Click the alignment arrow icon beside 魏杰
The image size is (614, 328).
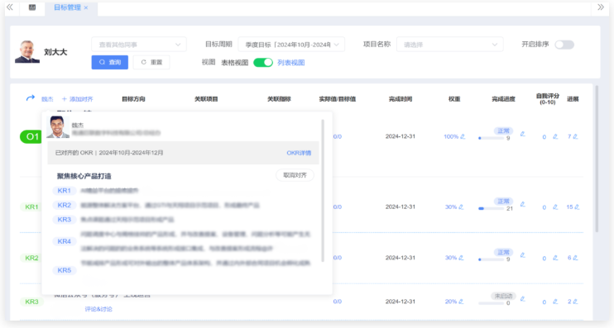click(x=31, y=98)
